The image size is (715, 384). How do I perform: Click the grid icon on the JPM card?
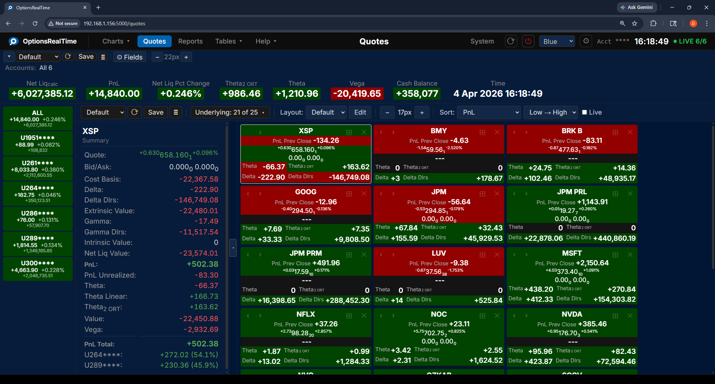click(482, 193)
